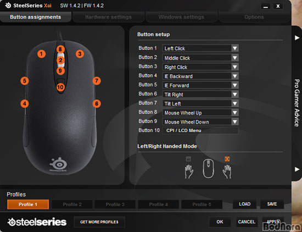Click the Button 10 CPI / LCD Menu field
The height and width of the screenshot is (232, 302).
200,130
